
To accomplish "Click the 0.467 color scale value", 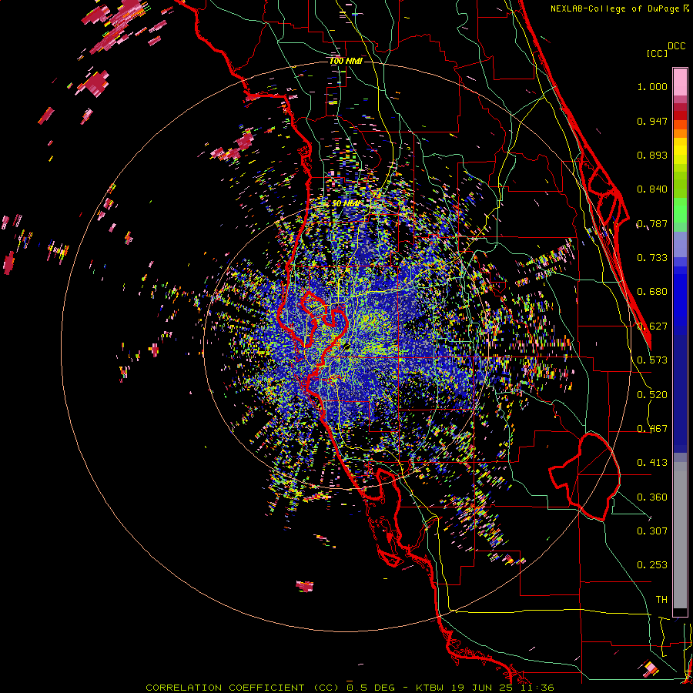I will click(x=652, y=429).
